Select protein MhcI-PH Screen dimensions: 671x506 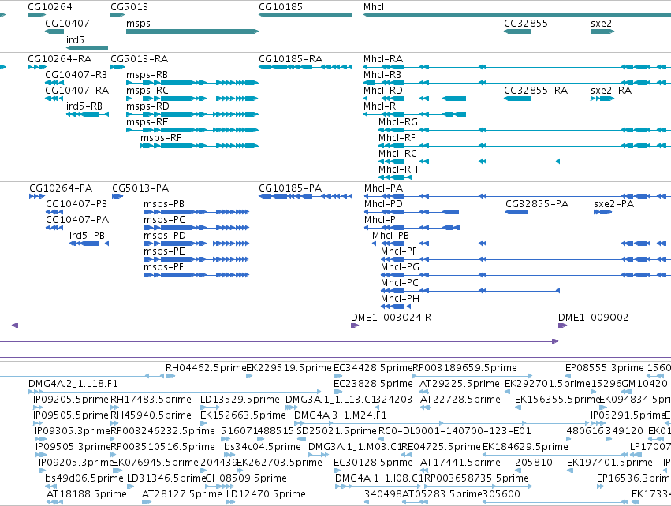(396, 307)
